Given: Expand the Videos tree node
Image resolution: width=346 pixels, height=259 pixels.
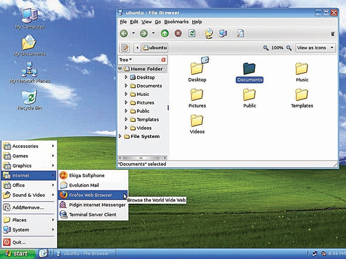Looking at the screenshot, I should [126, 128].
